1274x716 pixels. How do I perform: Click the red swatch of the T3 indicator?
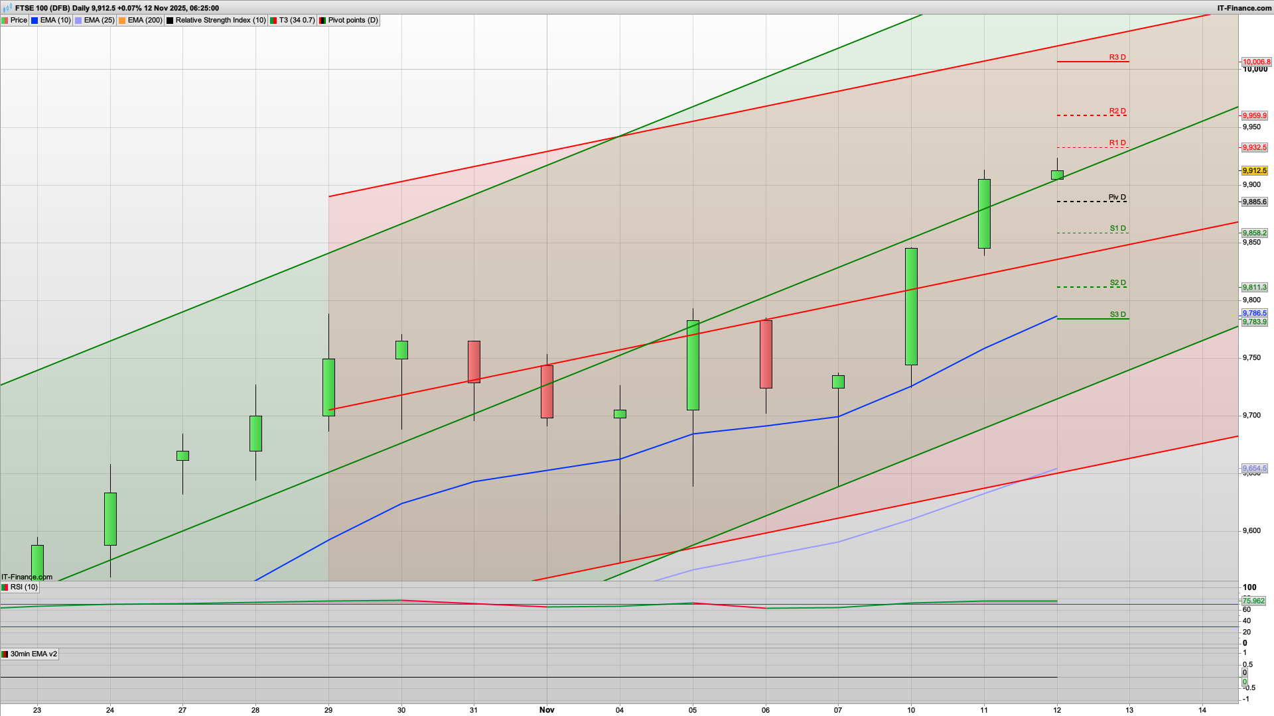274,20
